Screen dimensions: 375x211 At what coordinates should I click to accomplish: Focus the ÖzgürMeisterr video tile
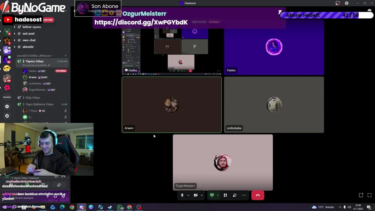click(x=223, y=163)
